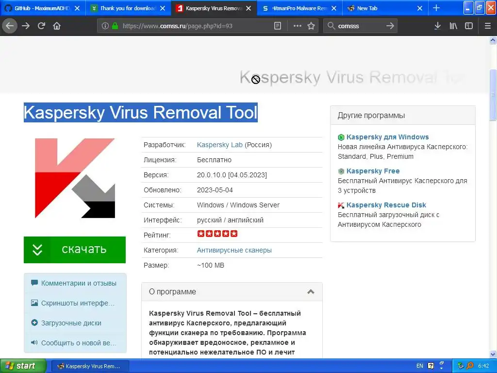This screenshot has height=373, width=497.
Task: Click the help question mark tray icon
Action: coord(431,366)
